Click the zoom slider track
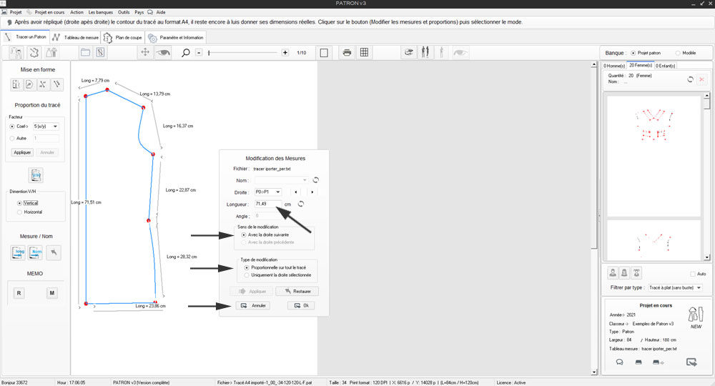Viewport: 715px width, 386px height. click(x=243, y=53)
